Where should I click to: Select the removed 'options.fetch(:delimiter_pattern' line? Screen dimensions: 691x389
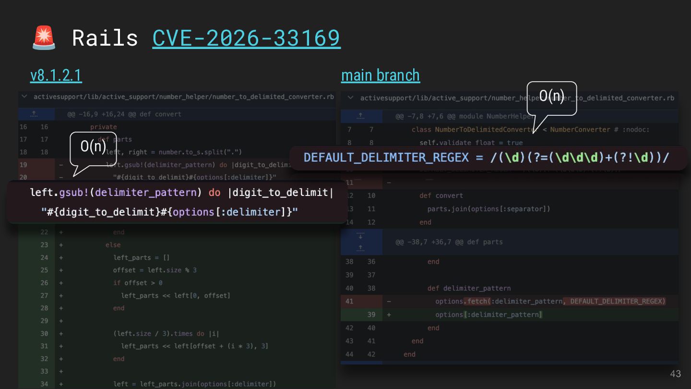click(x=550, y=301)
